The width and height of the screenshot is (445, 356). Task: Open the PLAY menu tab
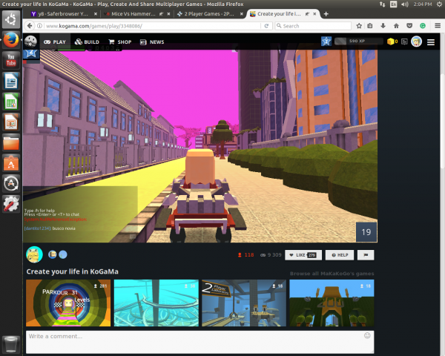[x=56, y=42]
